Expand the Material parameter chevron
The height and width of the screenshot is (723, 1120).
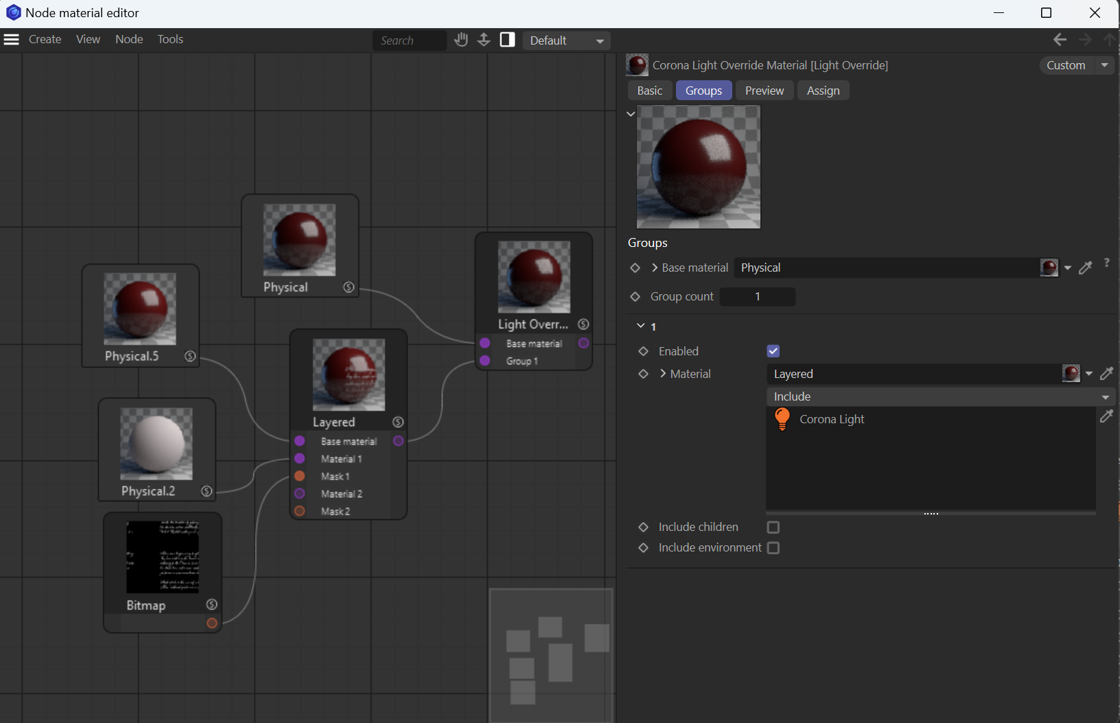click(663, 374)
